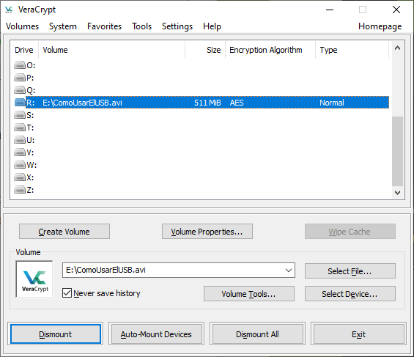Viewport: 414px width, 357px height.
Task: Click Select File button
Action: pyautogui.click(x=350, y=271)
